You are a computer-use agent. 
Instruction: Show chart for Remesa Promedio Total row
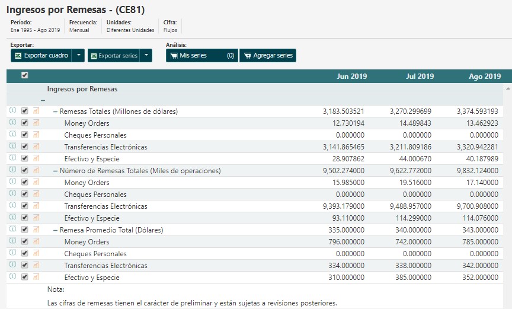(x=36, y=230)
